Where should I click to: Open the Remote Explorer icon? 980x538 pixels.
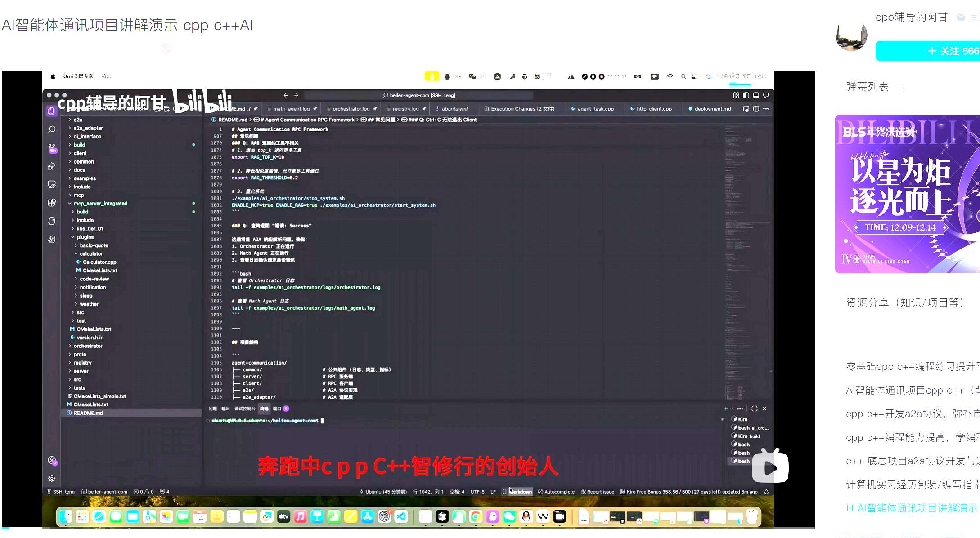[52, 185]
